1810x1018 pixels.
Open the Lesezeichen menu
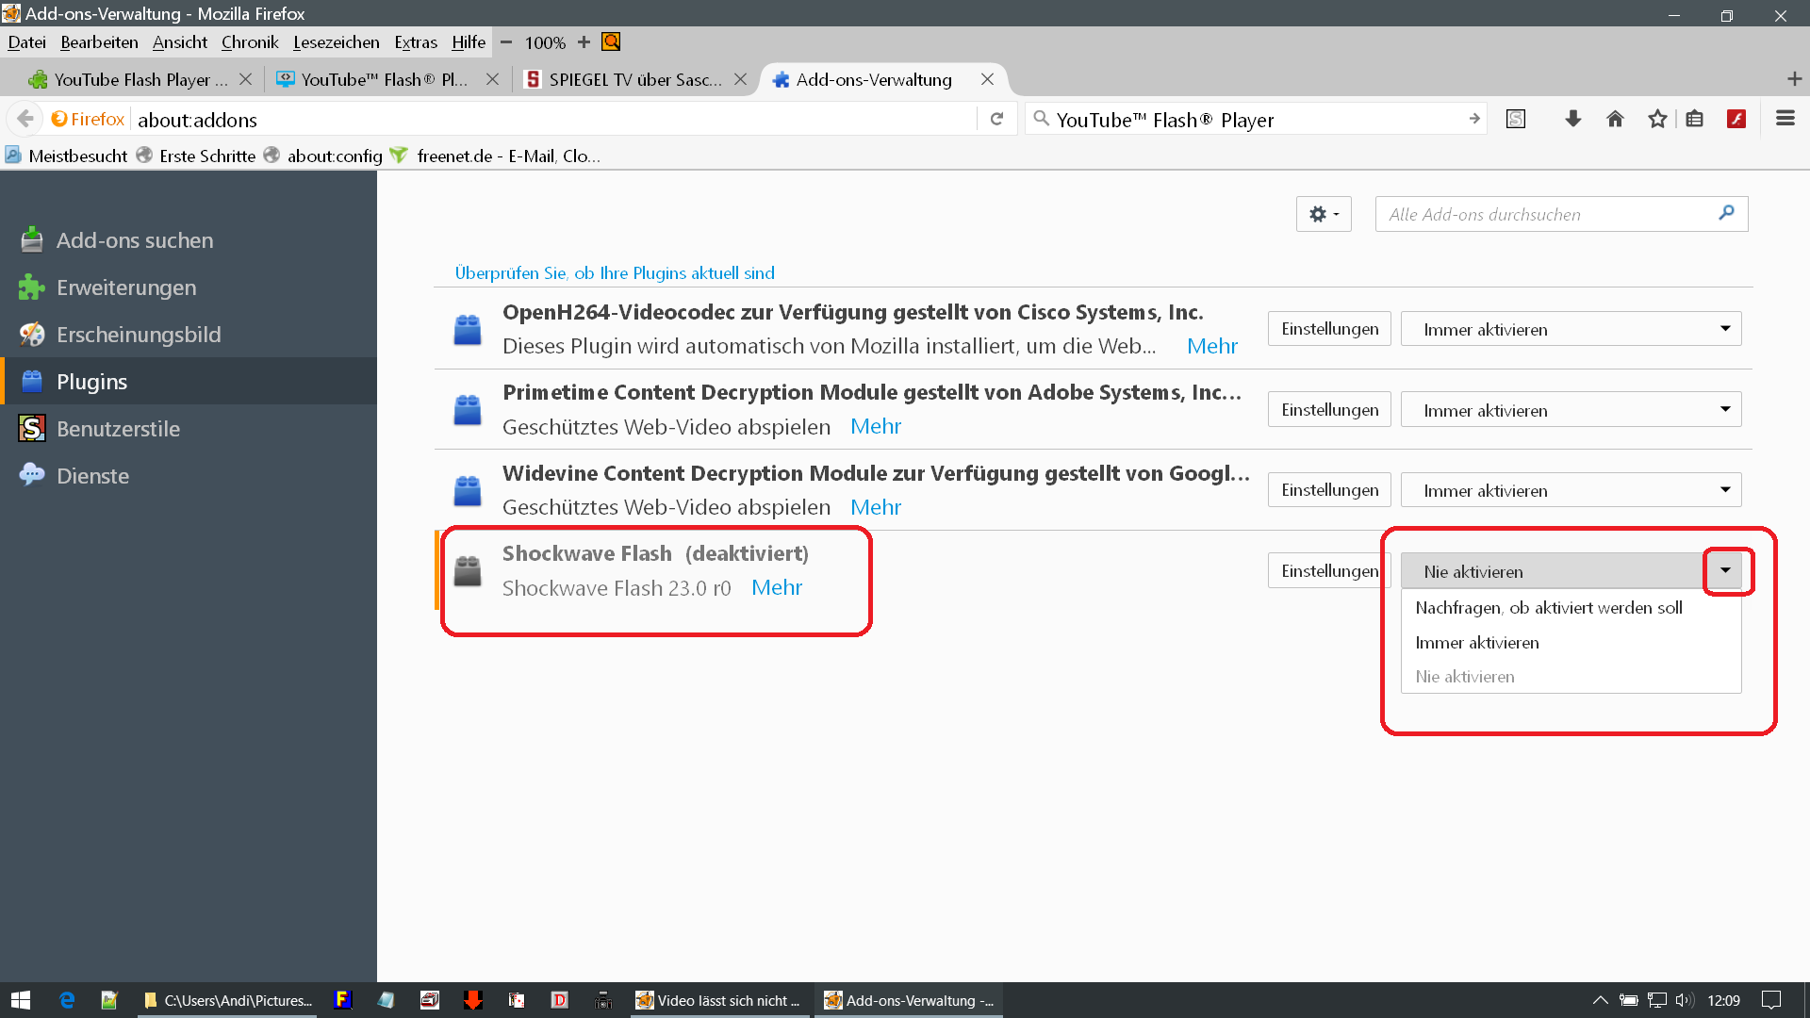336,42
